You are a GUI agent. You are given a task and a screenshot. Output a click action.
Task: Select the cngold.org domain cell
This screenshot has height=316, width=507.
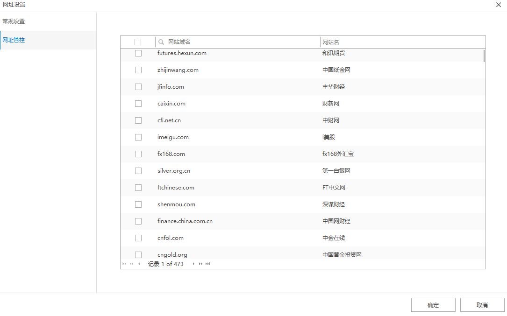click(x=172, y=254)
